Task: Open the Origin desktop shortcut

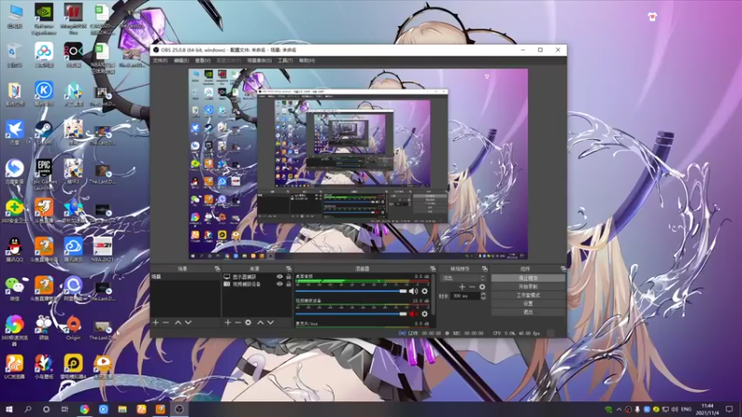Action: (73, 328)
